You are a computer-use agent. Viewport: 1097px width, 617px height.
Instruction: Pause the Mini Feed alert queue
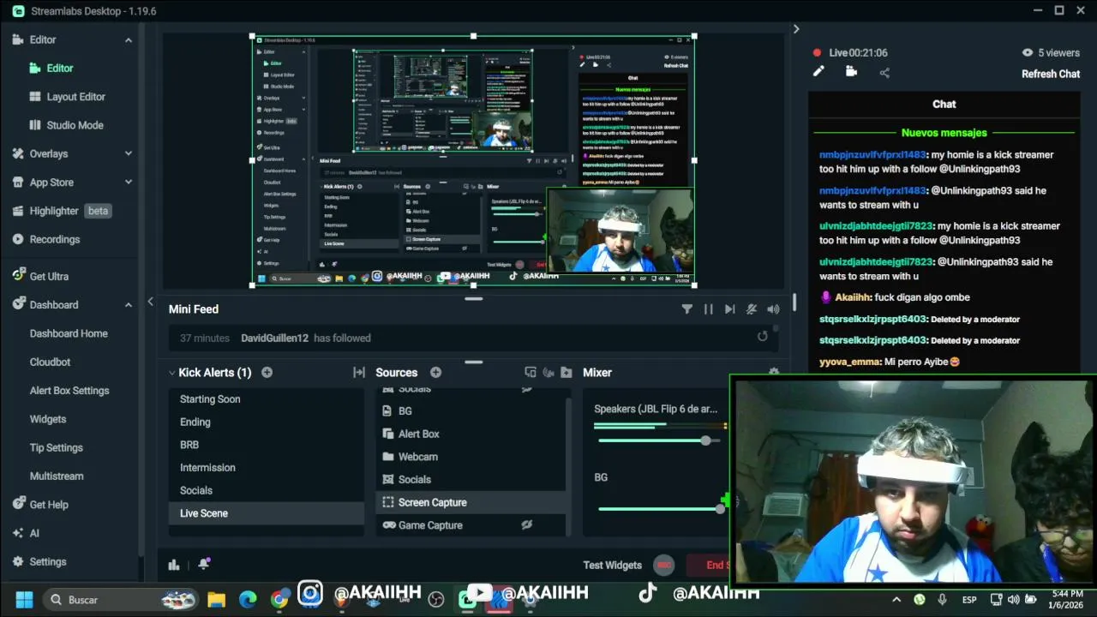coord(708,309)
